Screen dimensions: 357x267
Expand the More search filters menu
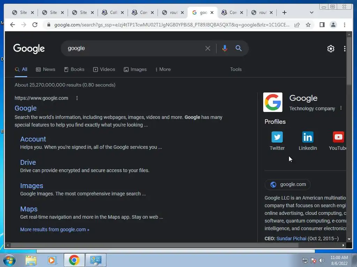(163, 70)
